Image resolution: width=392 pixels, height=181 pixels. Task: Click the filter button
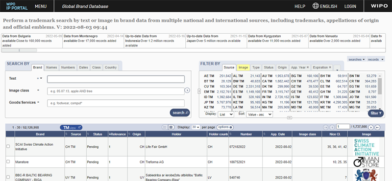(376, 113)
